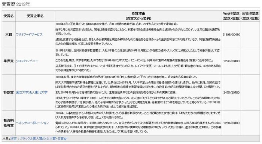The height and width of the screenshot is (144, 262).
Task: Open the 国立大学法人東北大学 link
Action: (x=31, y=93)
